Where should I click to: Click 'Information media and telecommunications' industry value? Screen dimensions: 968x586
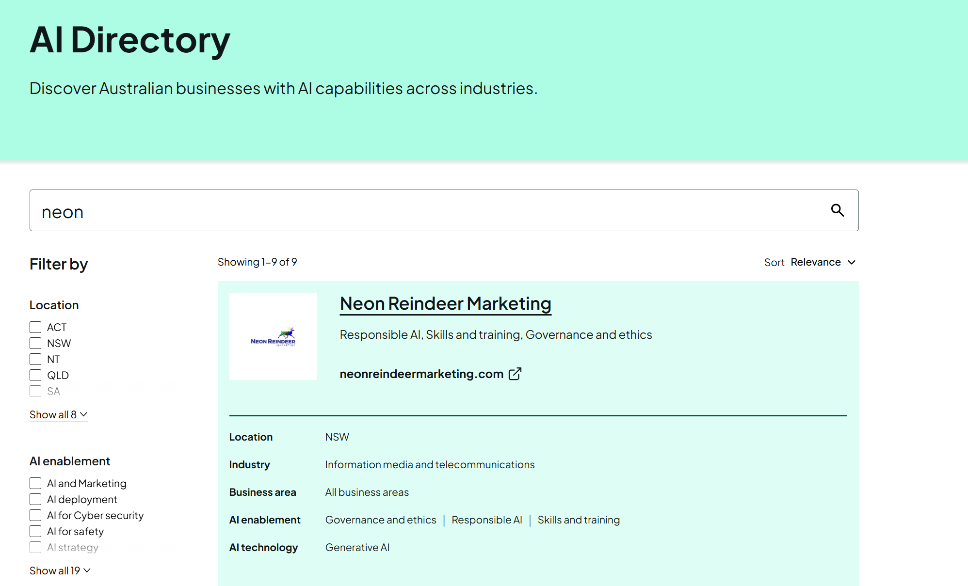pyautogui.click(x=430, y=465)
